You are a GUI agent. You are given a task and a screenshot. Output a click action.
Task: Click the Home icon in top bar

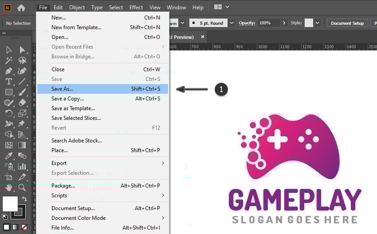[x=21, y=8]
